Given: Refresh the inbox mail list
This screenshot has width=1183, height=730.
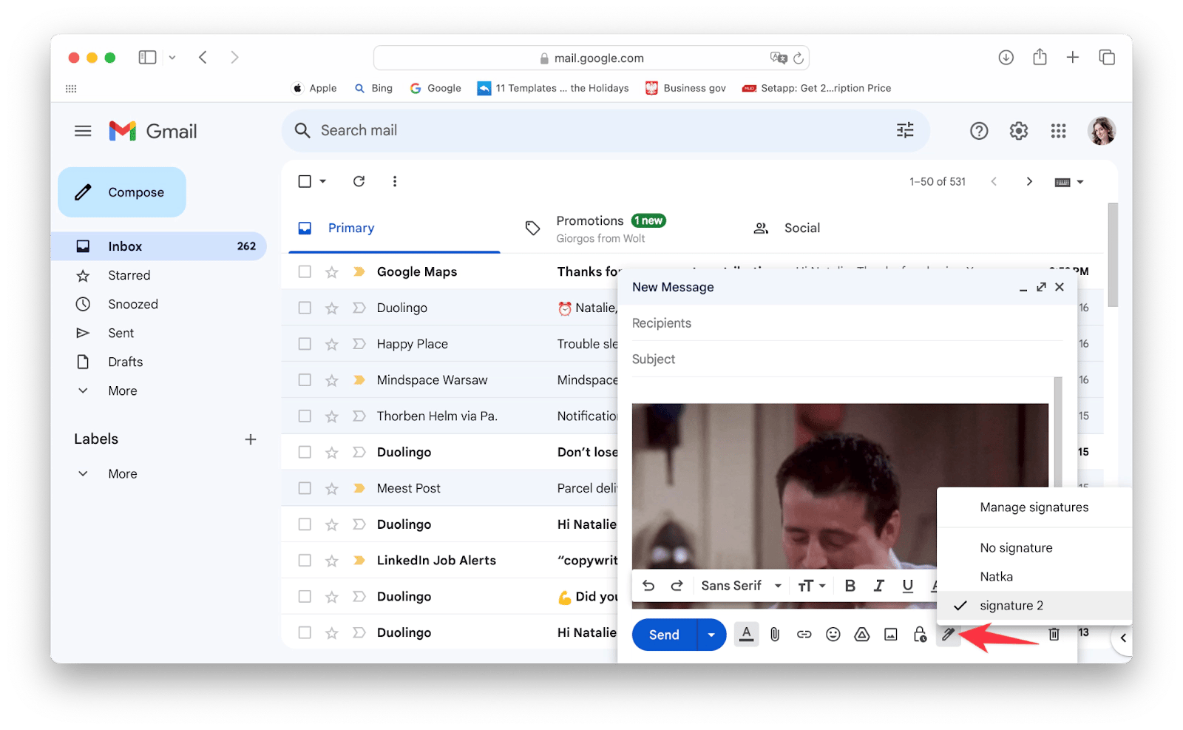Looking at the screenshot, I should coord(359,181).
